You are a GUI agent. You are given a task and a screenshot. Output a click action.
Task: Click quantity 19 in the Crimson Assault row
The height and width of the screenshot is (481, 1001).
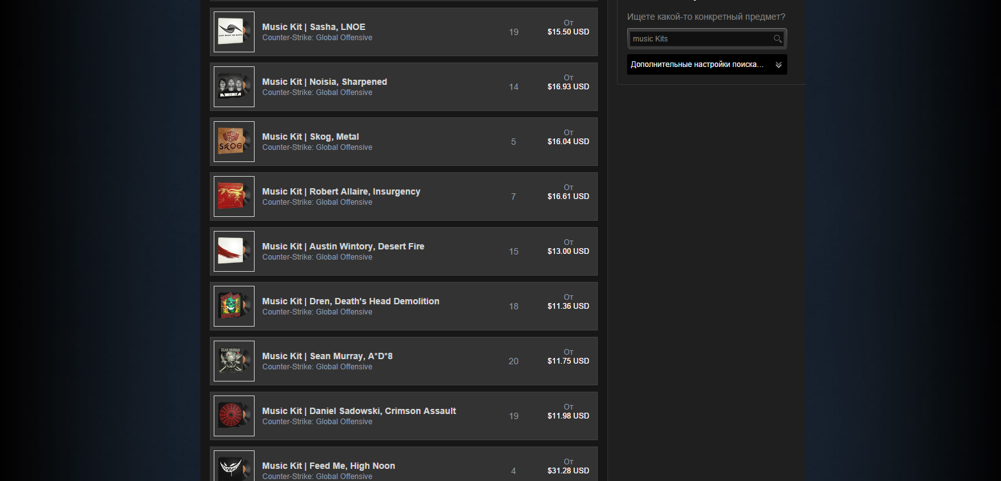click(514, 416)
